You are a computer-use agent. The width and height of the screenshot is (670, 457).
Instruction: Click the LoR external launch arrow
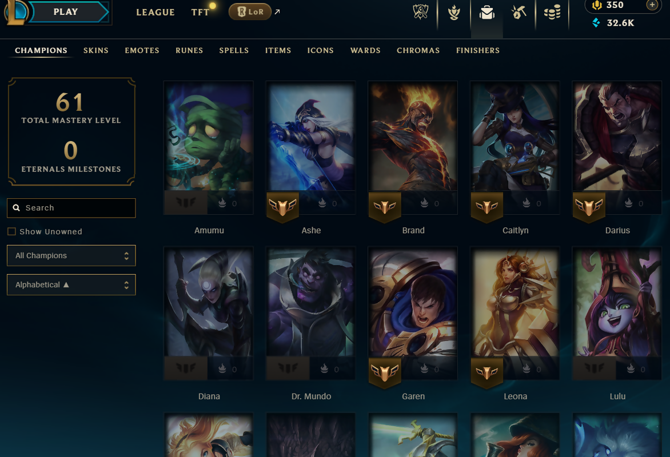pyautogui.click(x=277, y=12)
